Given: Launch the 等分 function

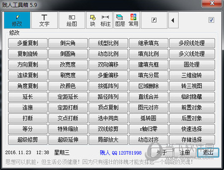Looking at the screenshot, I should click(x=28, y=129).
